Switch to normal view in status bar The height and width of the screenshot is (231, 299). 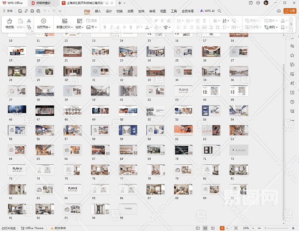[198, 228]
